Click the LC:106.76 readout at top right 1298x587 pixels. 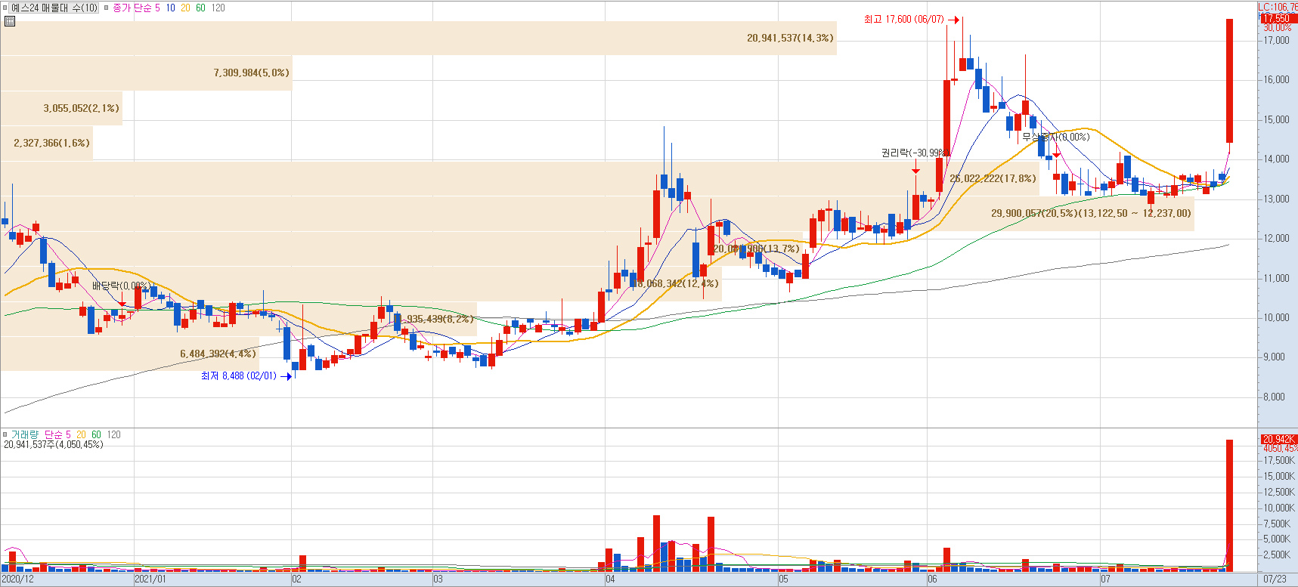pos(1278,7)
